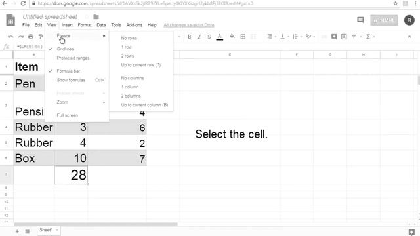Click the Sheets home logo

point(10,20)
